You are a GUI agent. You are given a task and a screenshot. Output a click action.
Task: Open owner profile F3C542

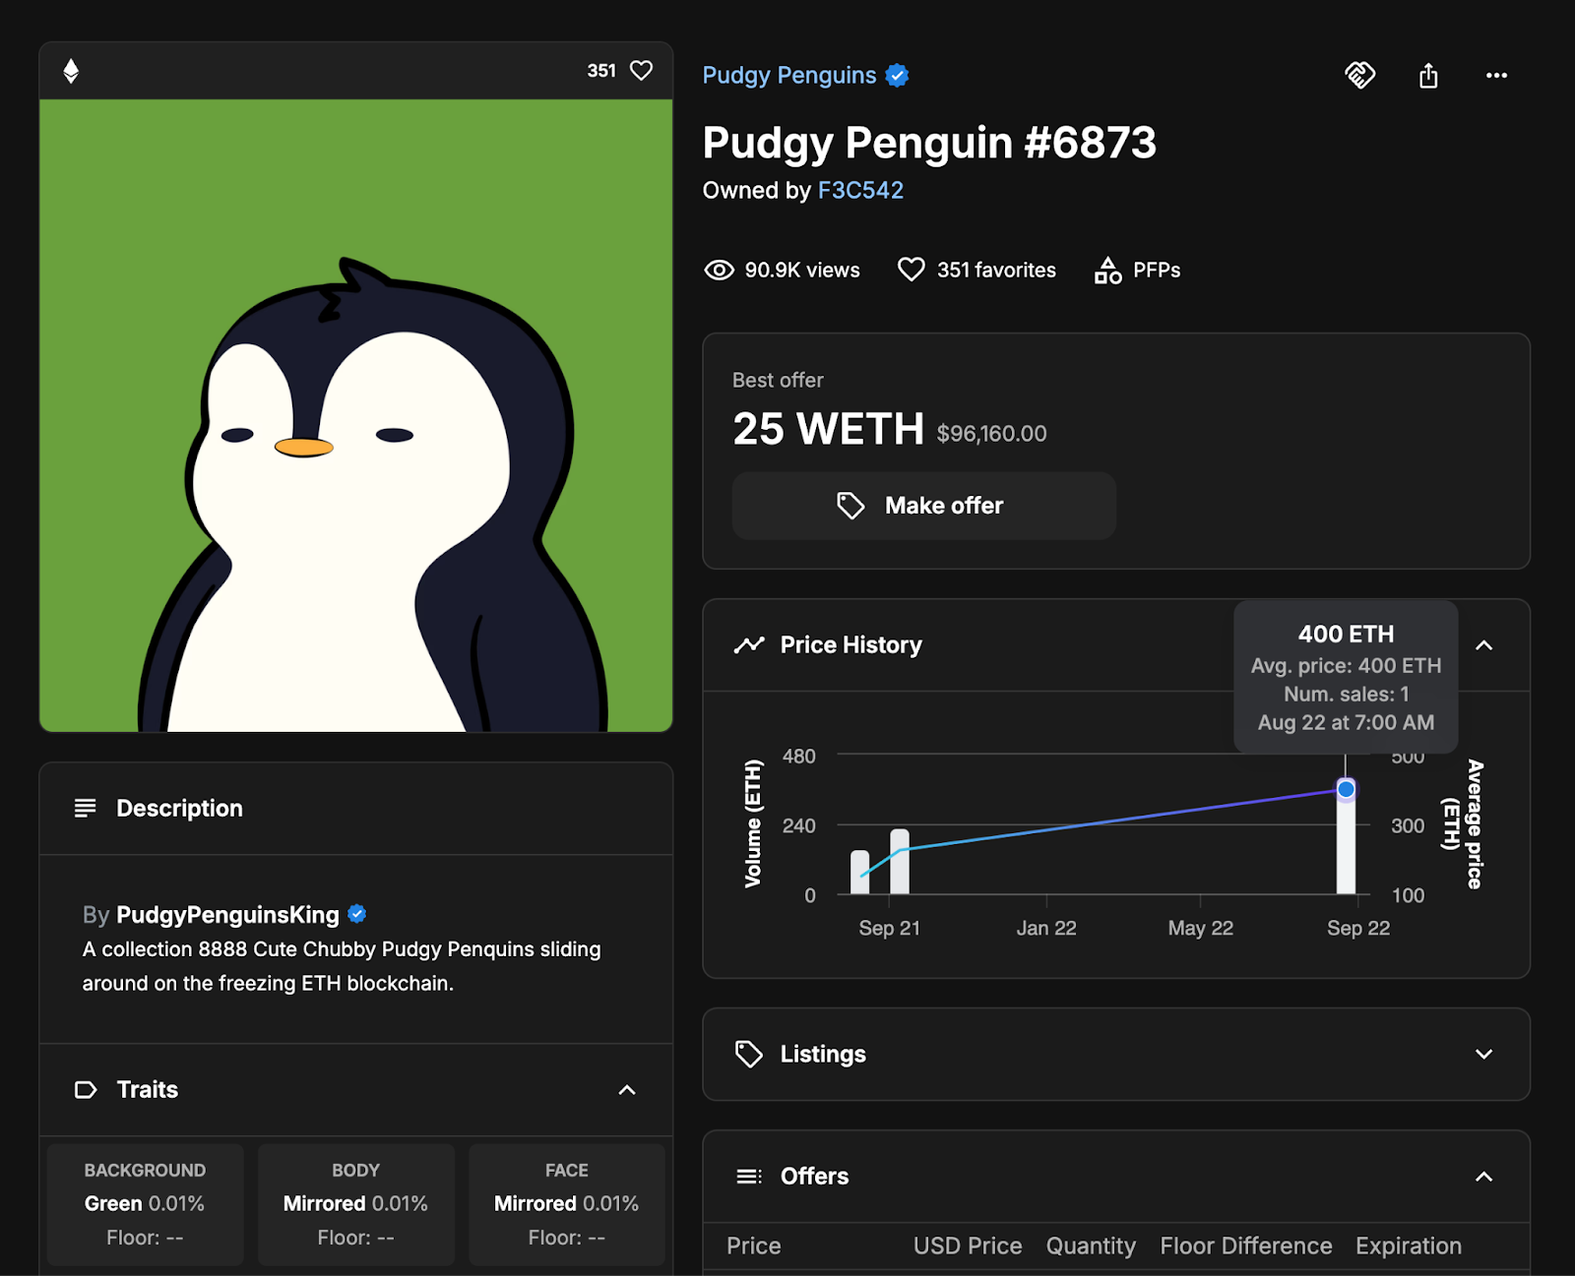click(x=860, y=190)
